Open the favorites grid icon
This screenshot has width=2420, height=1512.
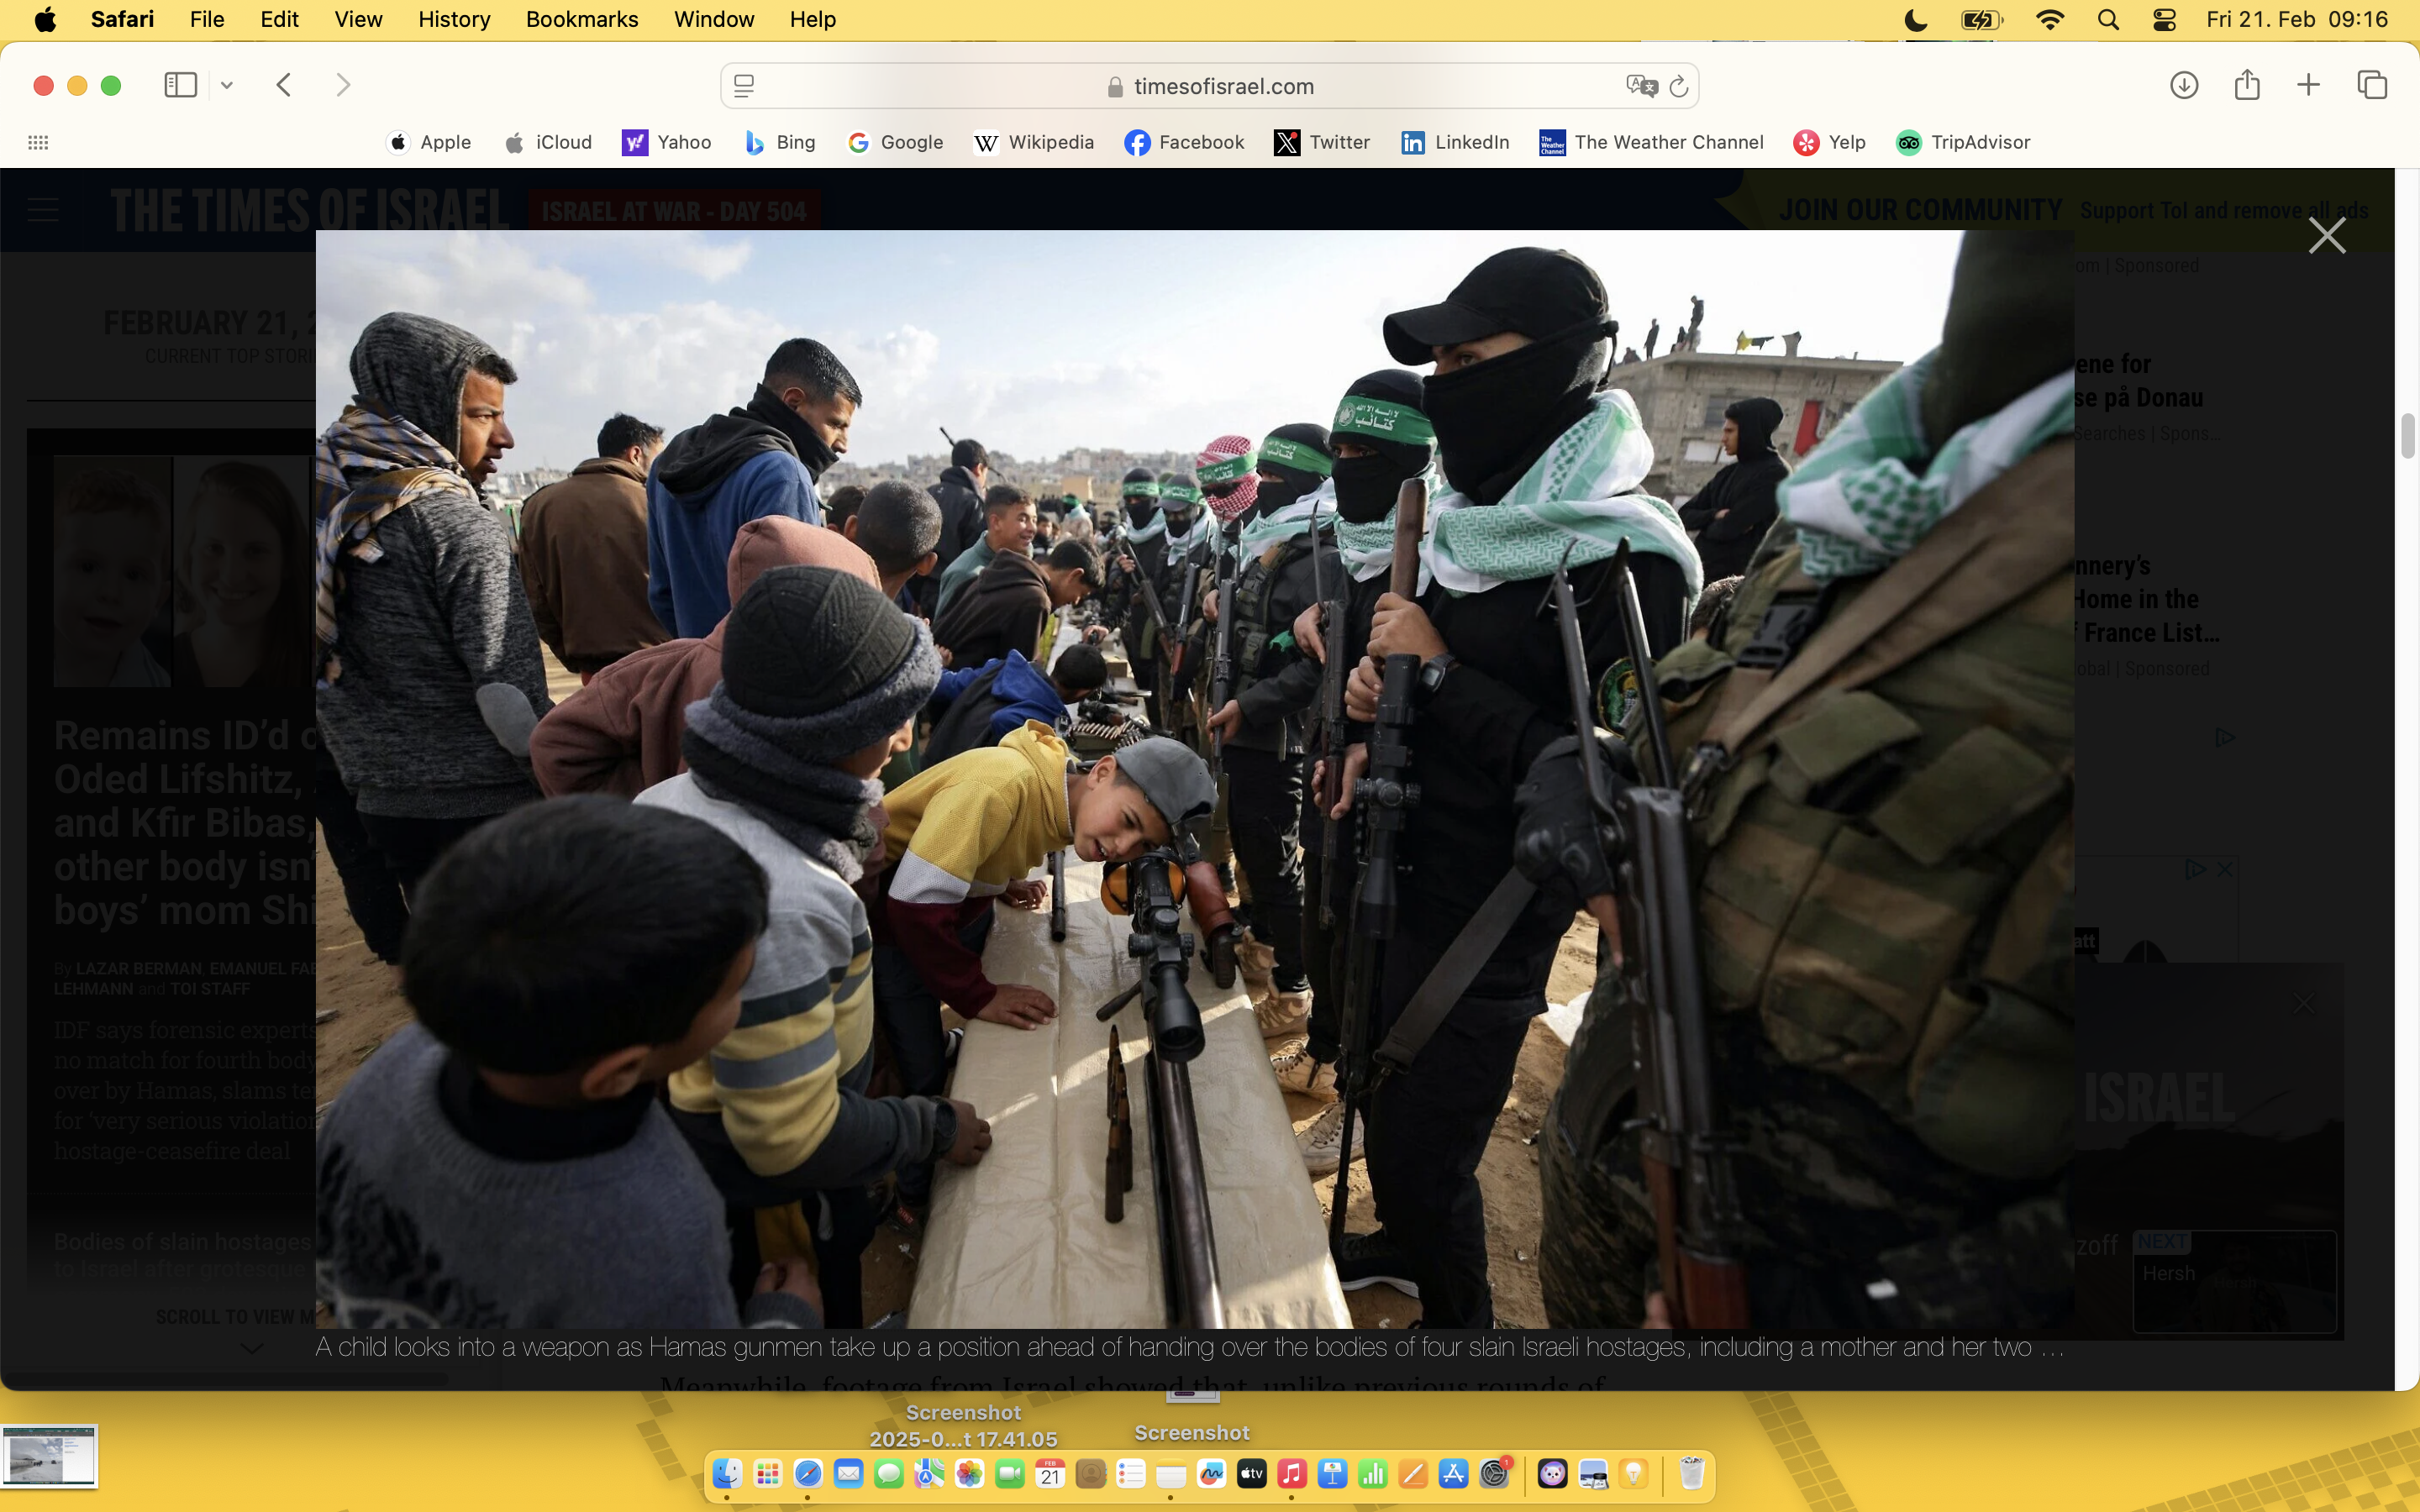[38, 142]
